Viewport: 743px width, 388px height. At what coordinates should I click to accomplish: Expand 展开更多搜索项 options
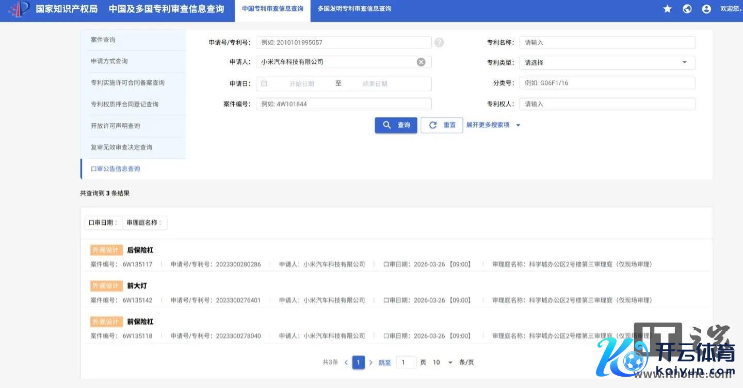pos(493,125)
